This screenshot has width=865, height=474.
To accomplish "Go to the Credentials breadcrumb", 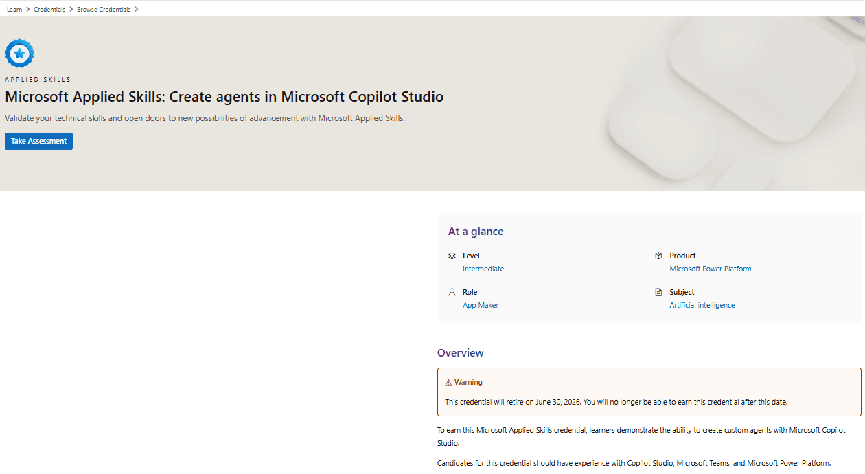I will click(49, 10).
